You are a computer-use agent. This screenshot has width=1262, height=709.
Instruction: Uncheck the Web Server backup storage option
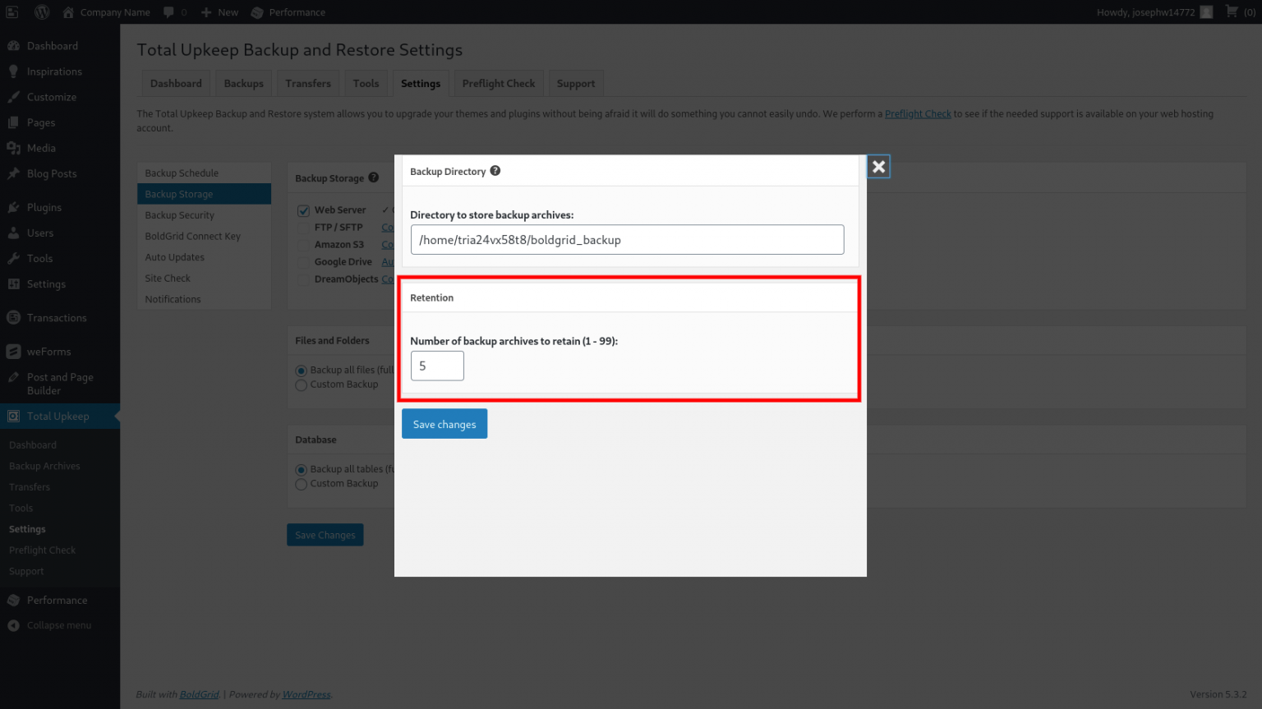303,209
